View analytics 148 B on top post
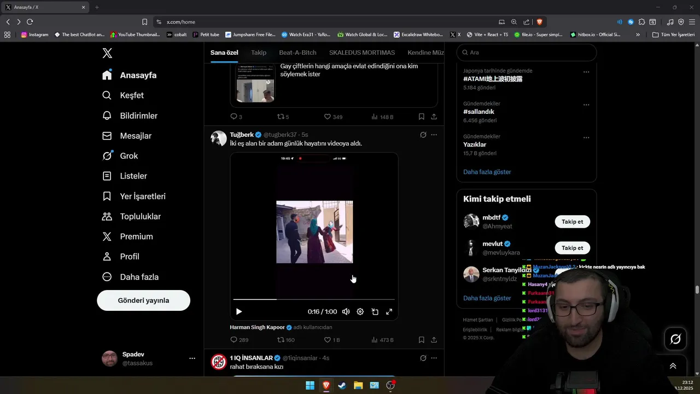 382,117
